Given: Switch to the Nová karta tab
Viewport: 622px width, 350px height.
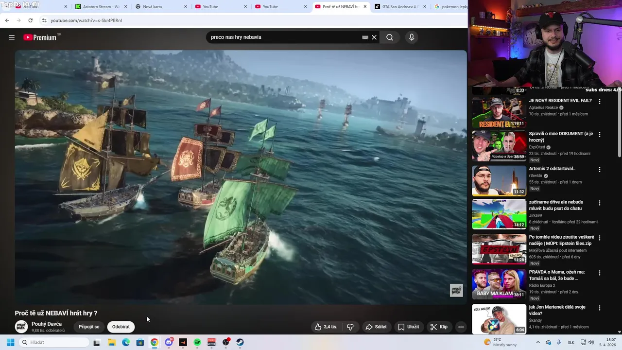Looking at the screenshot, I should coord(160,7).
